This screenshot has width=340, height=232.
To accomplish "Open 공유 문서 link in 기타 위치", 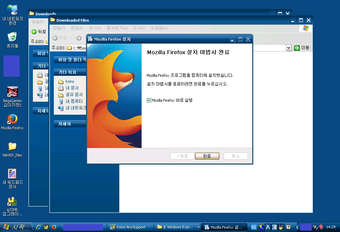I will point(74,95).
